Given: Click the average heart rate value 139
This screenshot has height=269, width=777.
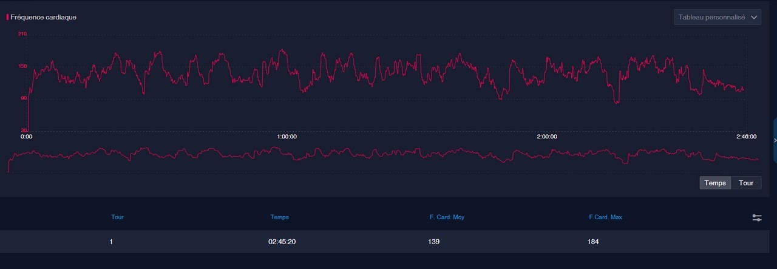Looking at the screenshot, I should pyautogui.click(x=433, y=242).
